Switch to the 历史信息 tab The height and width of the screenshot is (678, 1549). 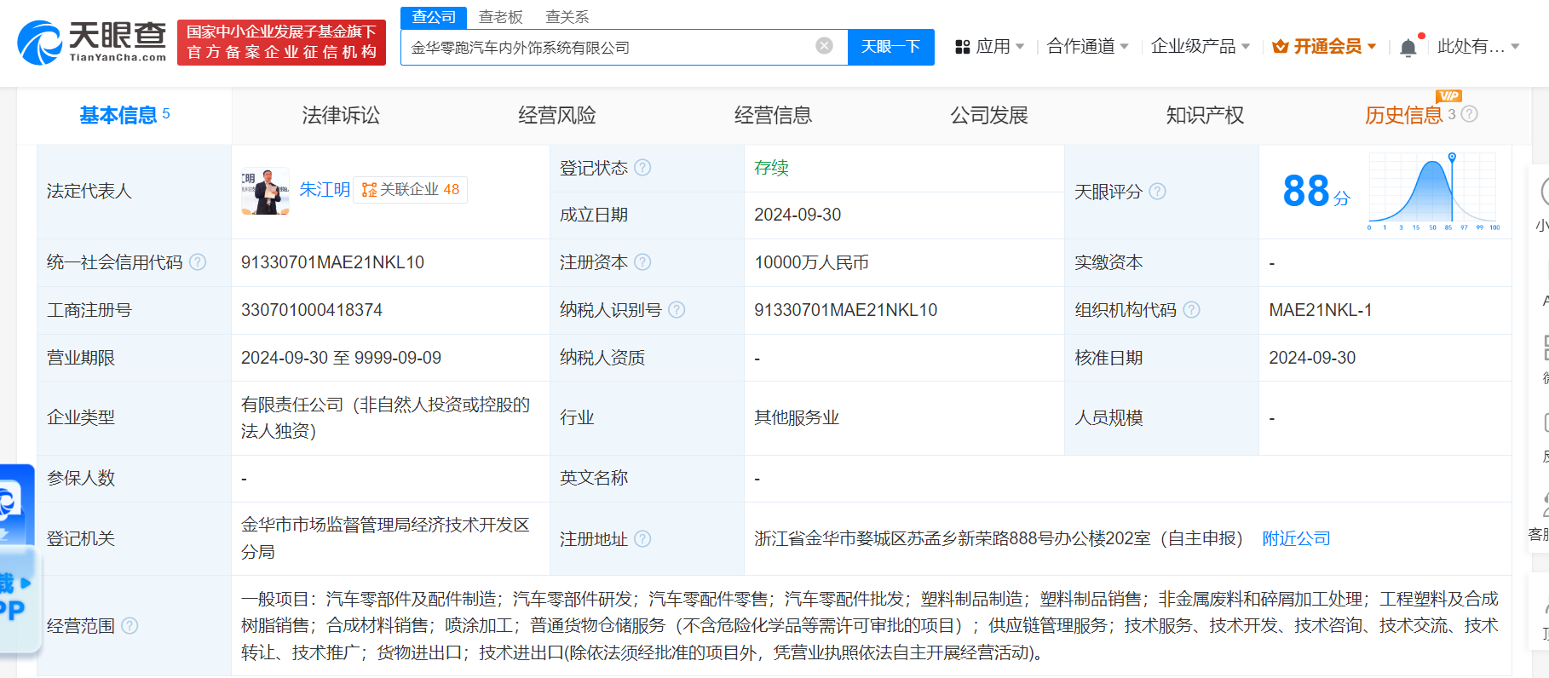[x=1404, y=115]
